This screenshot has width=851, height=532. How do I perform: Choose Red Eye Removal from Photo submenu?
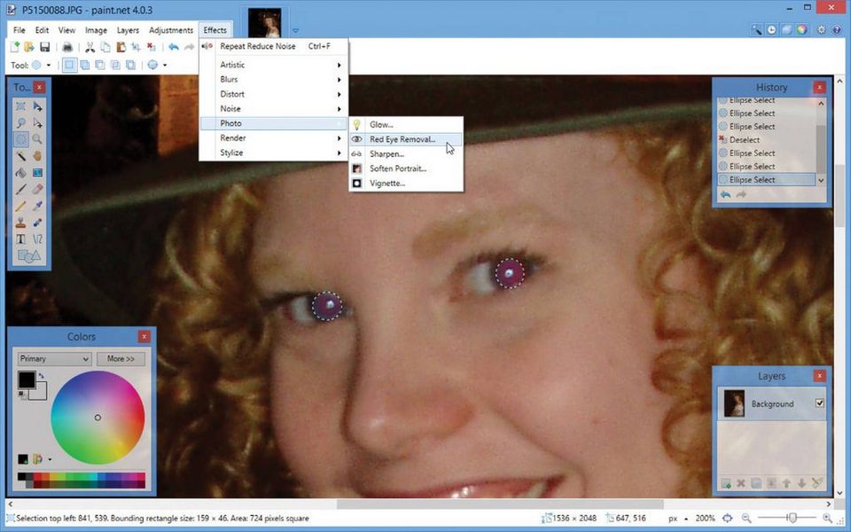click(402, 139)
